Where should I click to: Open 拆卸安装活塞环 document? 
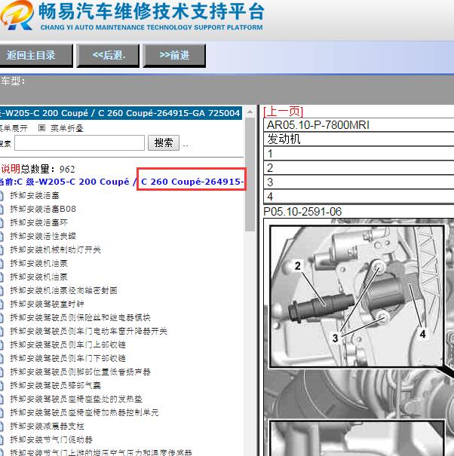click(x=38, y=222)
